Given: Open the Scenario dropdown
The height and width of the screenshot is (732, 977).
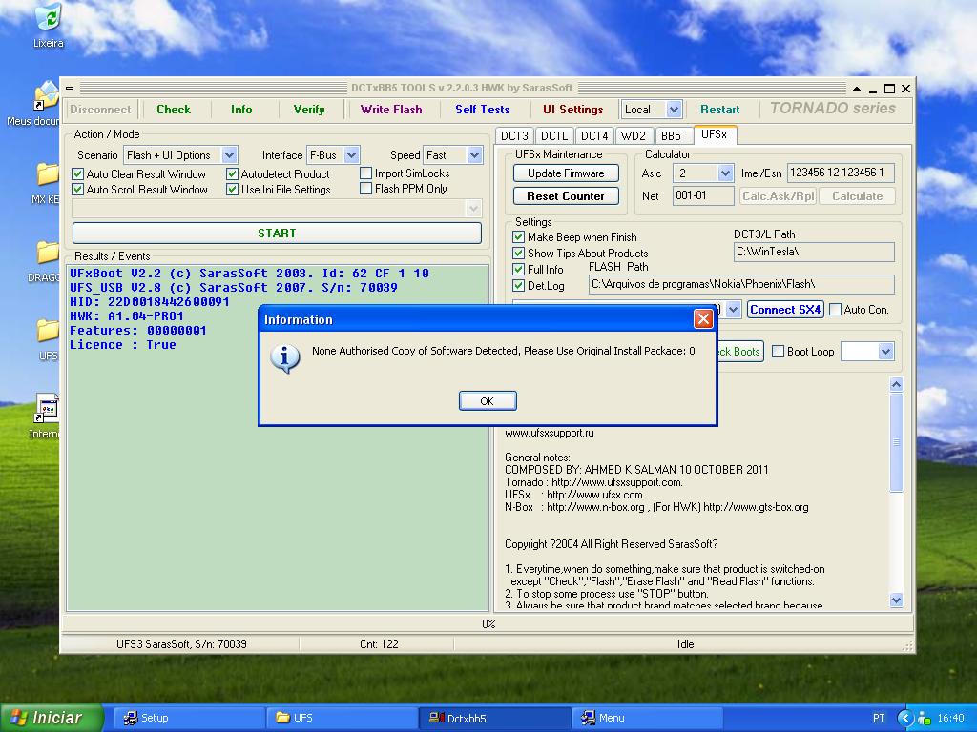Looking at the screenshot, I should click(229, 155).
